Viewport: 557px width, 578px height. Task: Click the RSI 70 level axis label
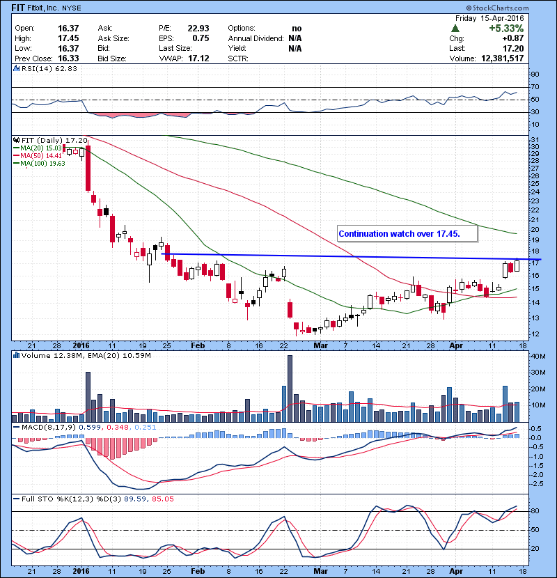[x=535, y=87]
